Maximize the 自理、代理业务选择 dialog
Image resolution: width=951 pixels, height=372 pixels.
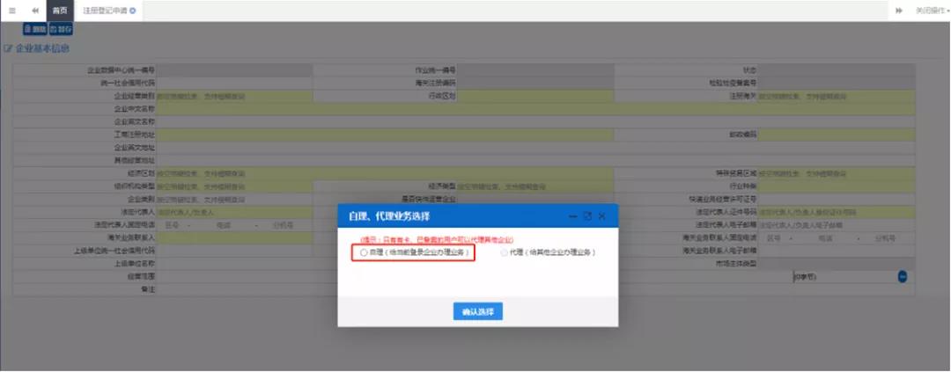click(587, 215)
